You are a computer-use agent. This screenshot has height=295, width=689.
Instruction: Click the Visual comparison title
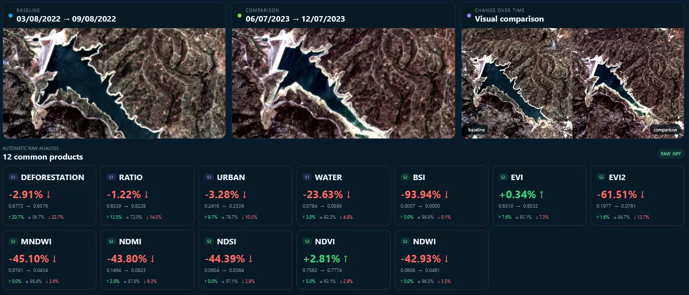(x=509, y=19)
